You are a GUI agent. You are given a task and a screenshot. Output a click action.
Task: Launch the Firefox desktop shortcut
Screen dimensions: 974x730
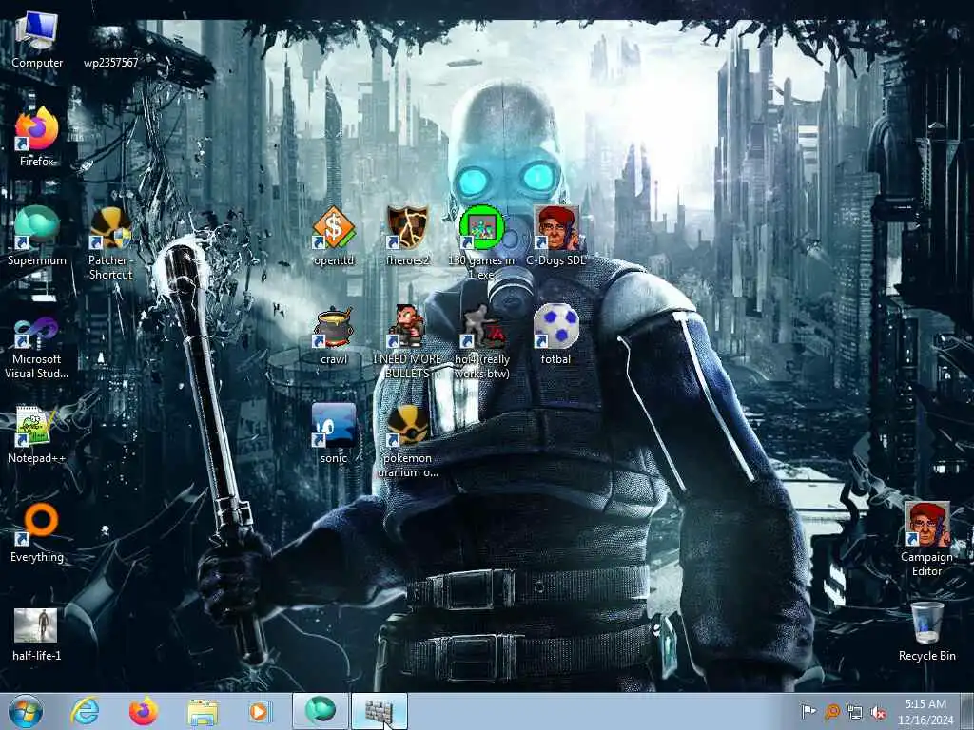(x=37, y=137)
